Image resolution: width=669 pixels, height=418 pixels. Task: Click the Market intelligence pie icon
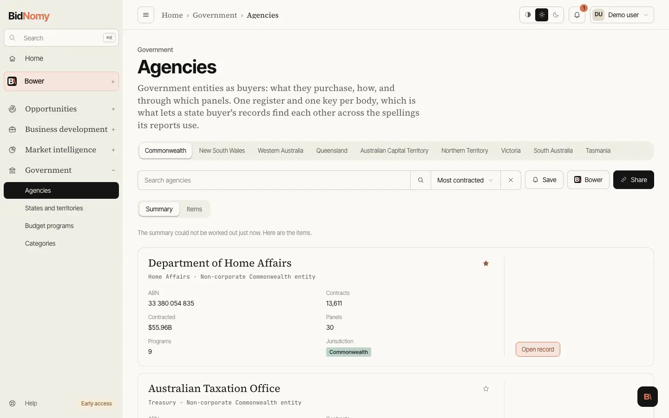pyautogui.click(x=13, y=150)
